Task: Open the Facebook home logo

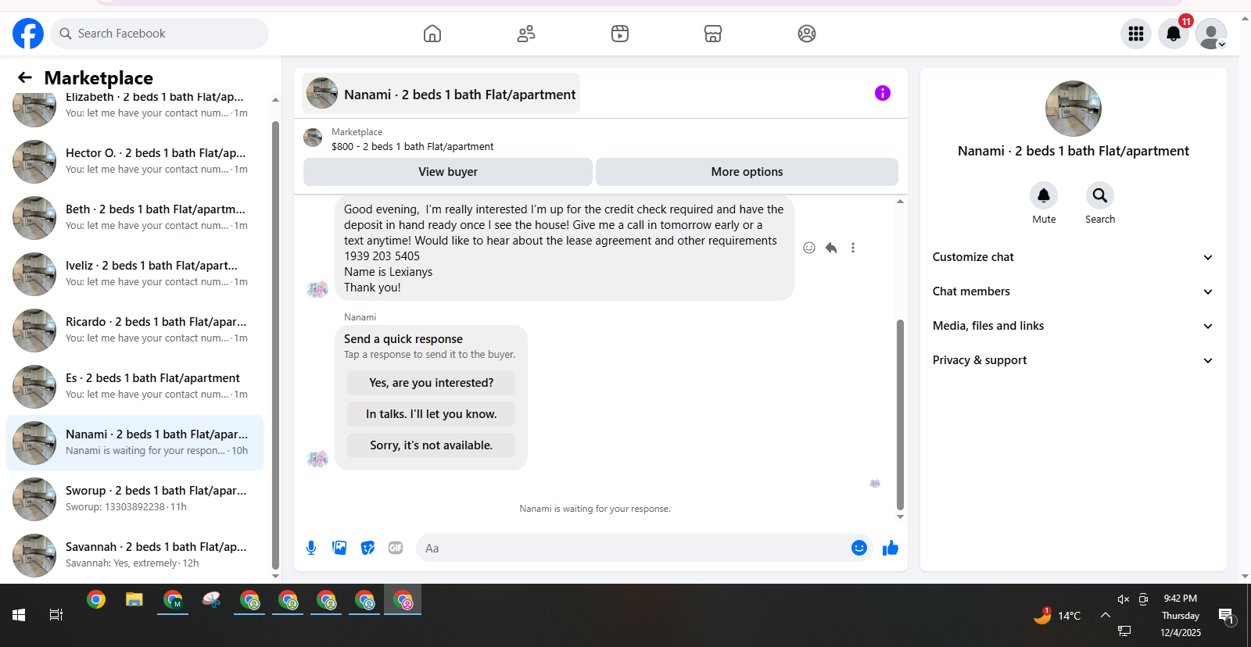Action: (28, 34)
